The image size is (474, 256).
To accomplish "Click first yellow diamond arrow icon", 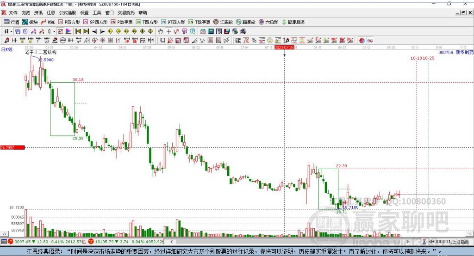I will tap(110, 31).
